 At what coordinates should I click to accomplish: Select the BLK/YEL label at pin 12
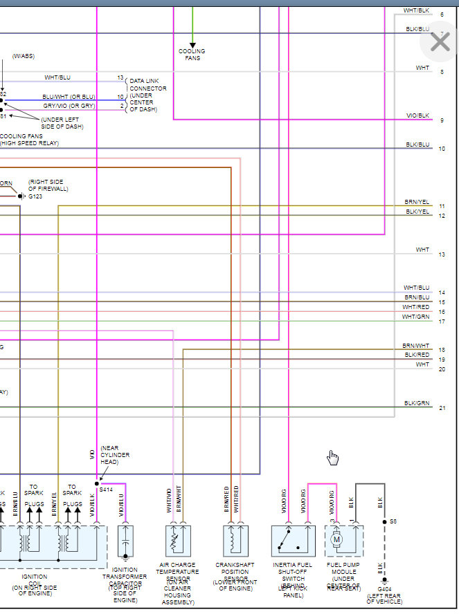pyautogui.click(x=418, y=212)
